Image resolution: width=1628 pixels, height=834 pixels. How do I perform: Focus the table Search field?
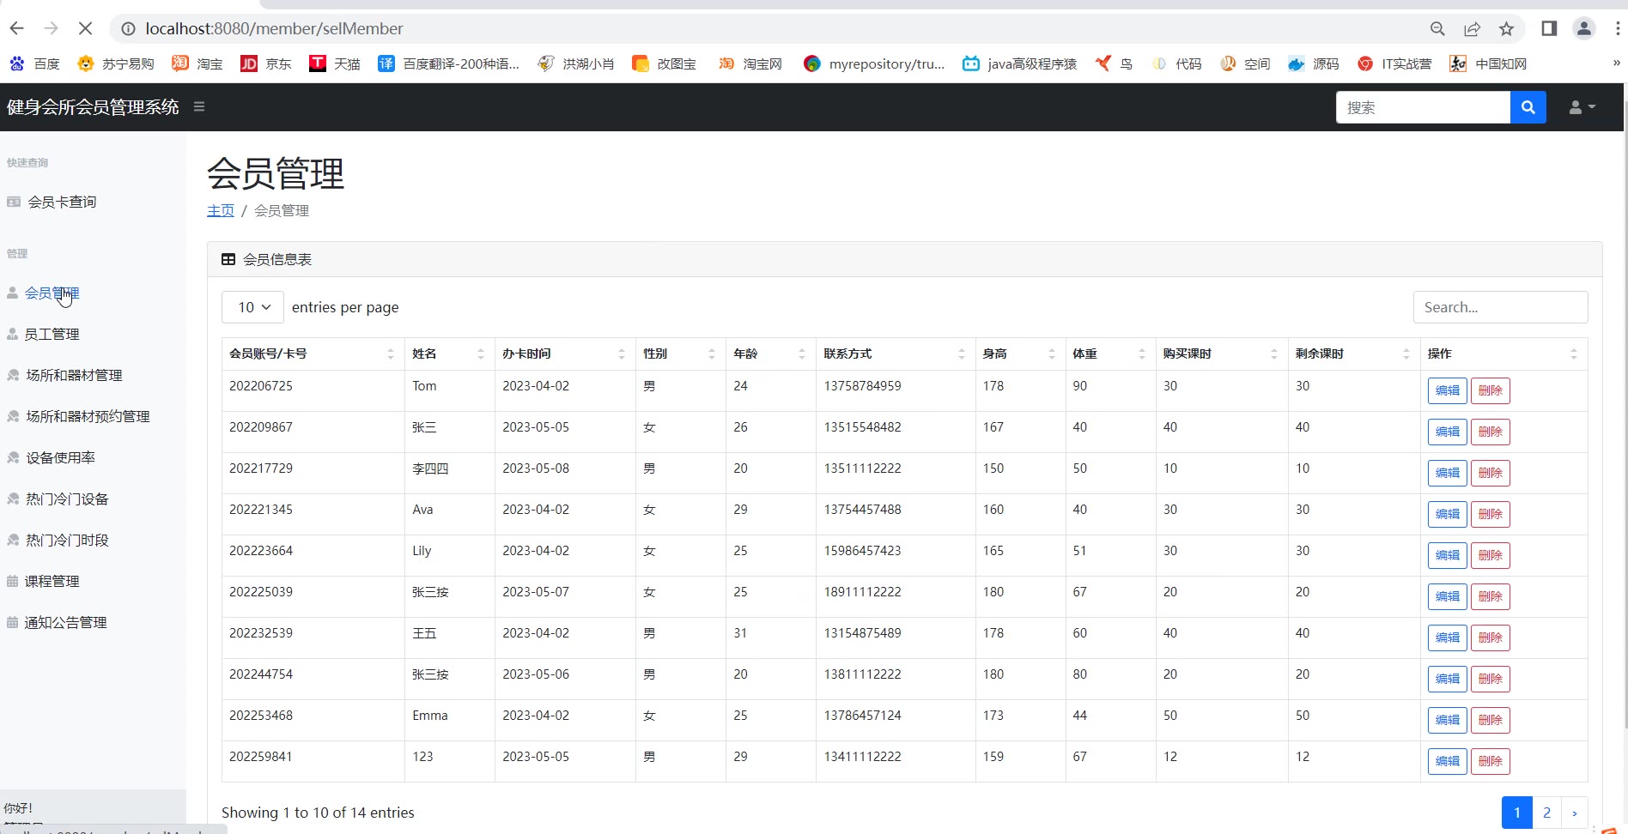tap(1500, 307)
